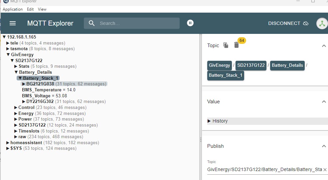Screen dimensions: 328x180
Task: Select the BMS_Temperature = 14.0 entry
Action: 49,90
